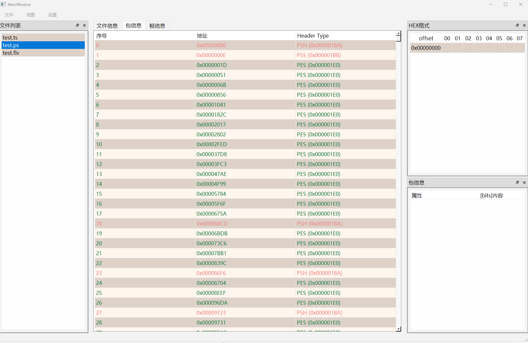The height and width of the screenshot is (343, 528).
Task: Maximize the MainWindow
Action: point(506,4)
